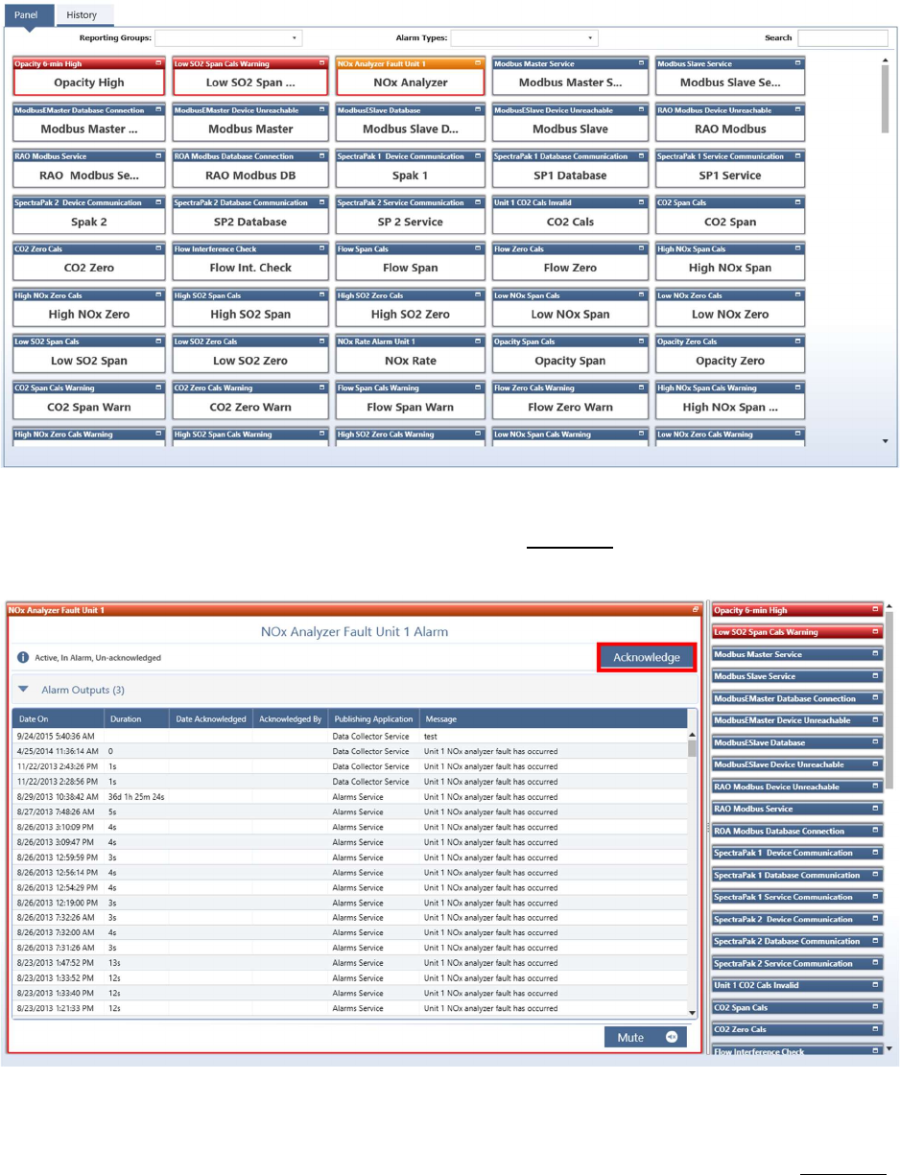The height and width of the screenshot is (1175, 900).
Task: Click minimize icon on Opacity Zero Cals tile
Action: coord(798,341)
